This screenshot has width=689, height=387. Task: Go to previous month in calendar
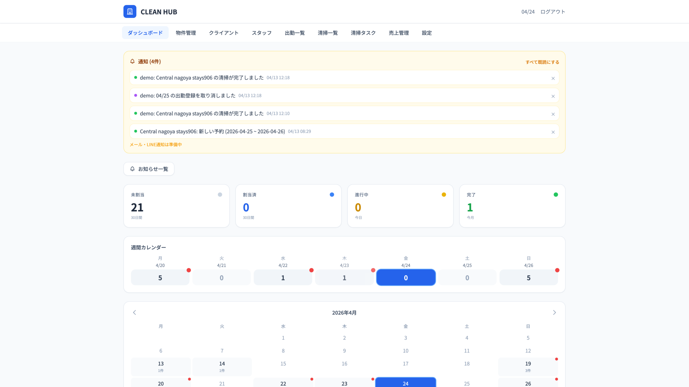135,313
